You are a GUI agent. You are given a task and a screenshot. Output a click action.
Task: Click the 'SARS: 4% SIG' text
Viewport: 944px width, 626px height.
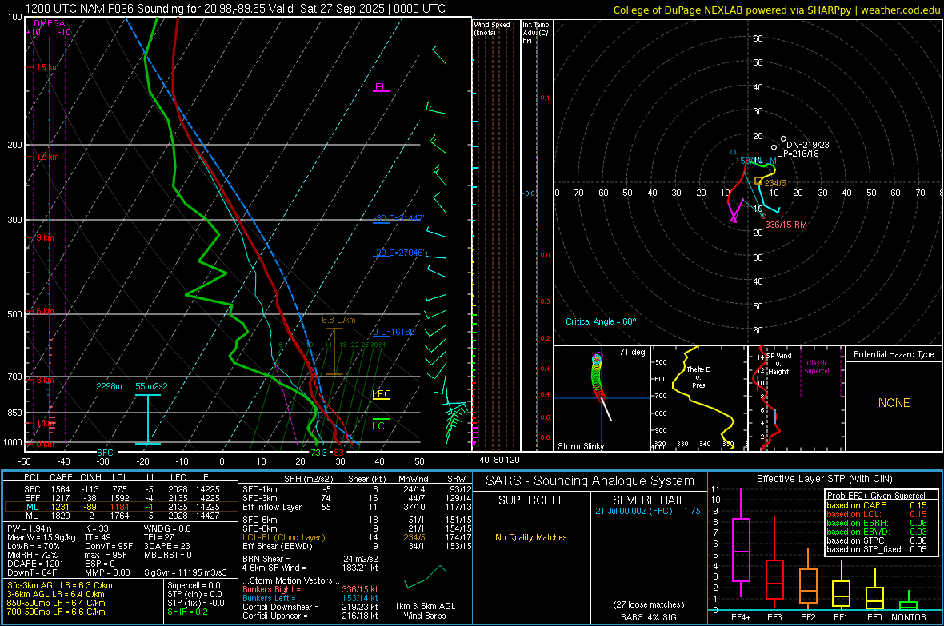click(648, 617)
